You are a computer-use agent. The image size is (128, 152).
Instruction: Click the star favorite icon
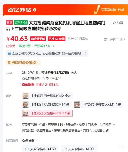tap(114, 22)
